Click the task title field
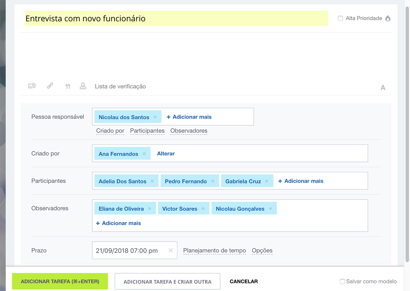The height and width of the screenshot is (291, 410). tap(176, 18)
